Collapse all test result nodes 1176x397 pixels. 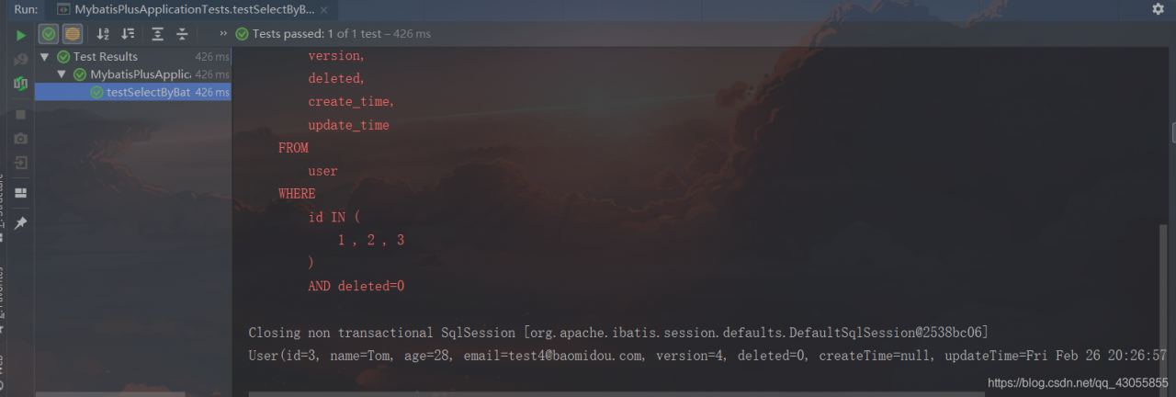pos(182,34)
